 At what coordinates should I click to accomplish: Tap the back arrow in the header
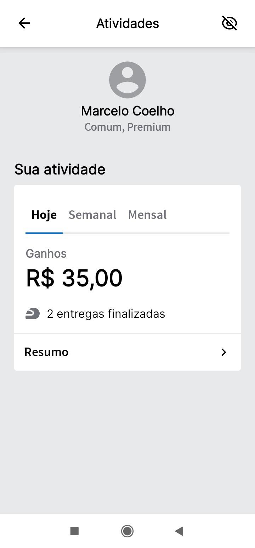(x=24, y=23)
